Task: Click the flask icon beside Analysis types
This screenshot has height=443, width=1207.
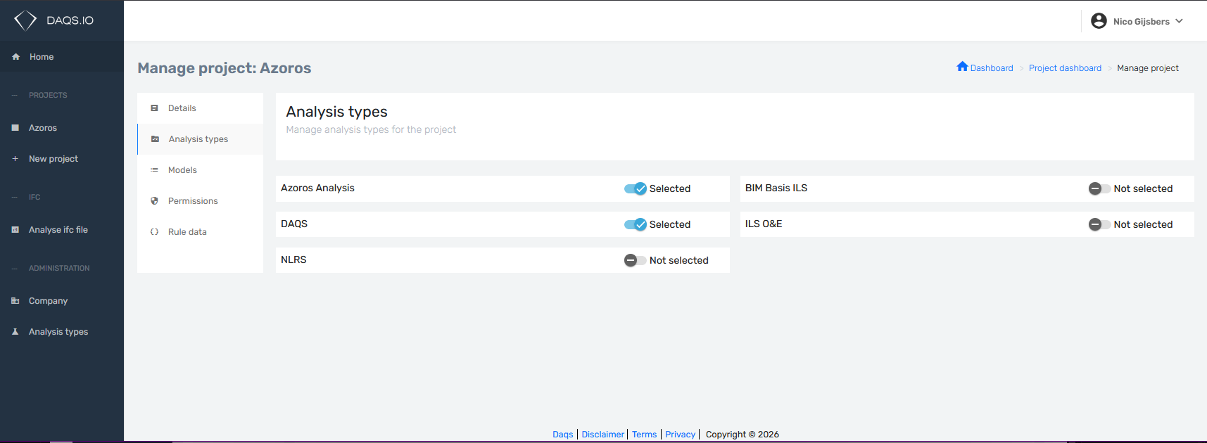Action: (15, 332)
